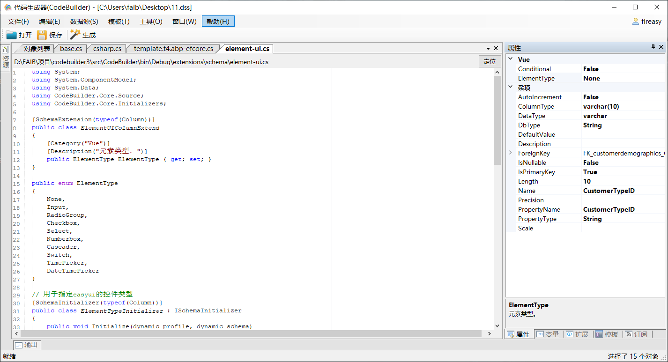This screenshot has height=362, width=668.
Task: Open the 窗口(W) menu
Action: (x=185, y=22)
